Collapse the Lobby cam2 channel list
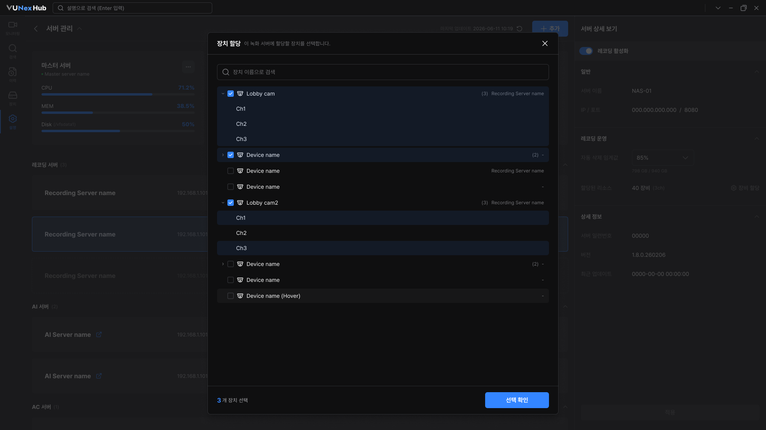Image resolution: width=766 pixels, height=430 pixels. tap(223, 203)
